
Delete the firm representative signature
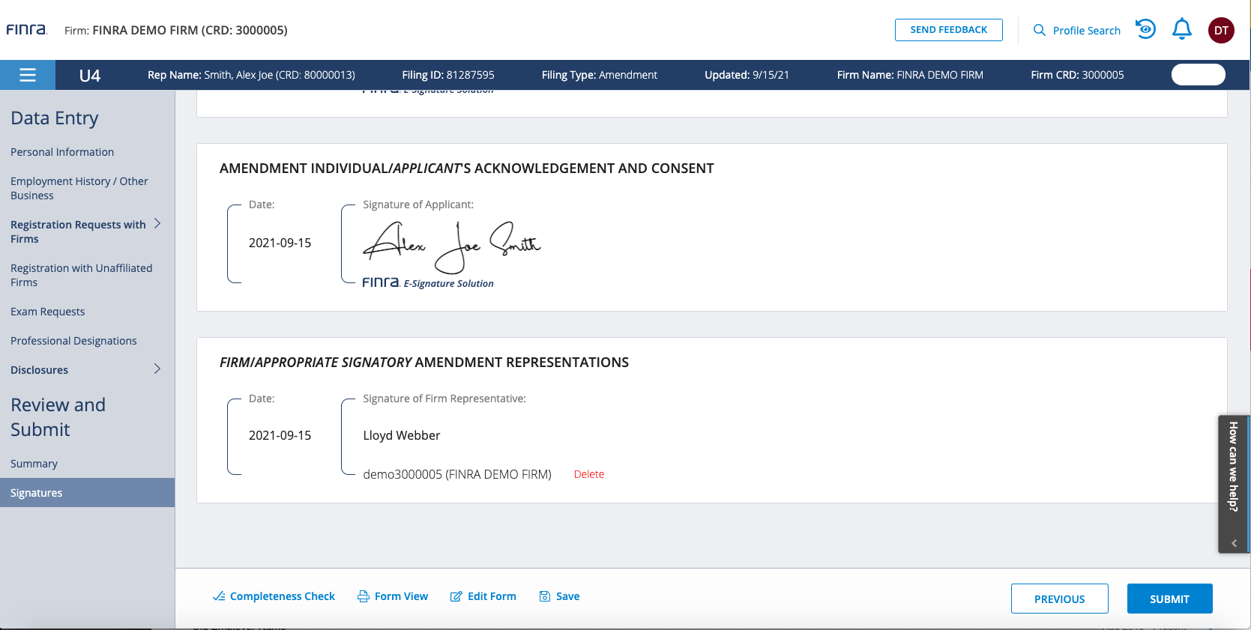(x=588, y=474)
